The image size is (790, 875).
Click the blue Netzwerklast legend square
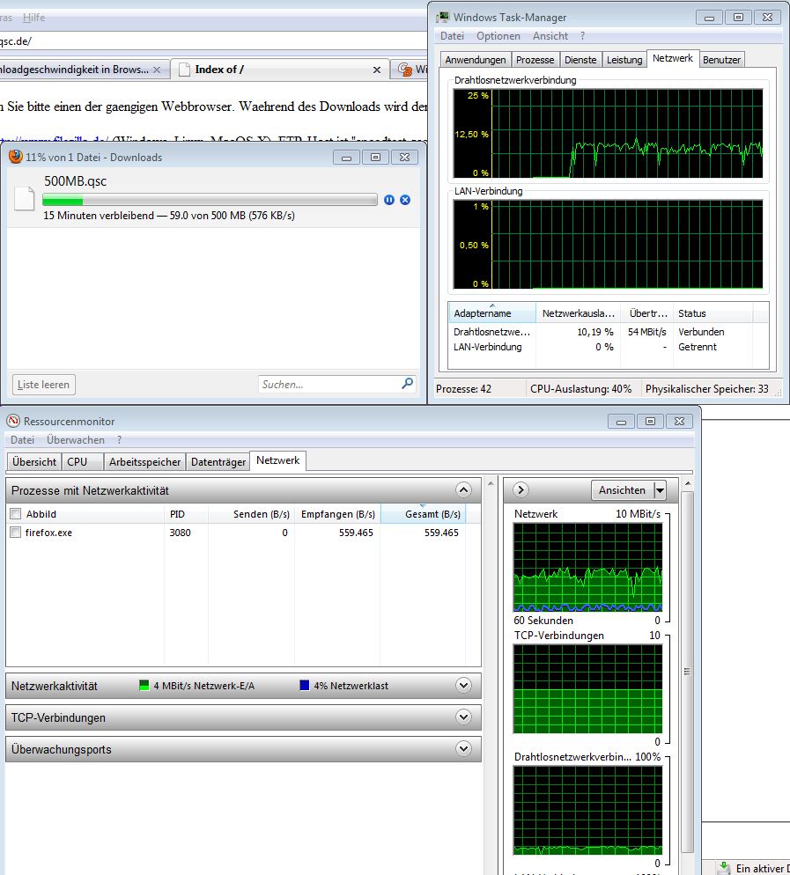[x=304, y=685]
